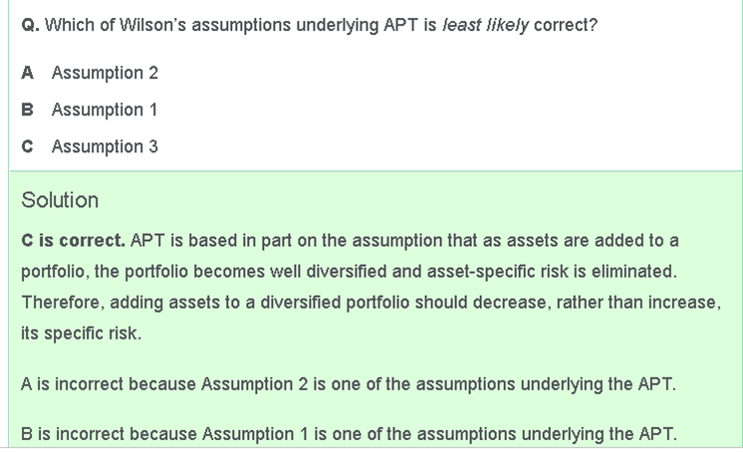This screenshot has width=743, height=452.
Task: Click the line starting 'Therefore, adding assets'
Action: 371,303
